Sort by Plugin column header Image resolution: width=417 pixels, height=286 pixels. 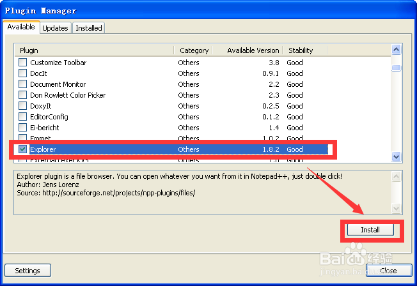click(95, 50)
